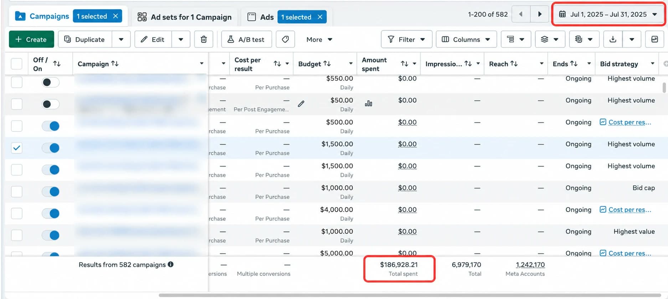Click the horizontal scrollbar at the bottom
Image resolution: width=668 pixels, height=299 pixels.
coord(410,295)
